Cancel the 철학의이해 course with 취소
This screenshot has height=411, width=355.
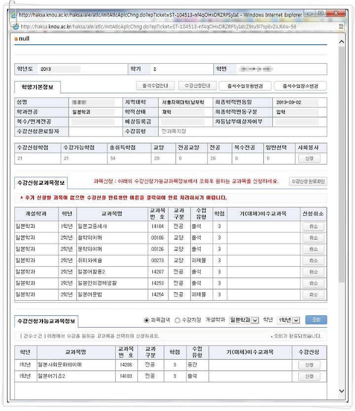click(313, 238)
